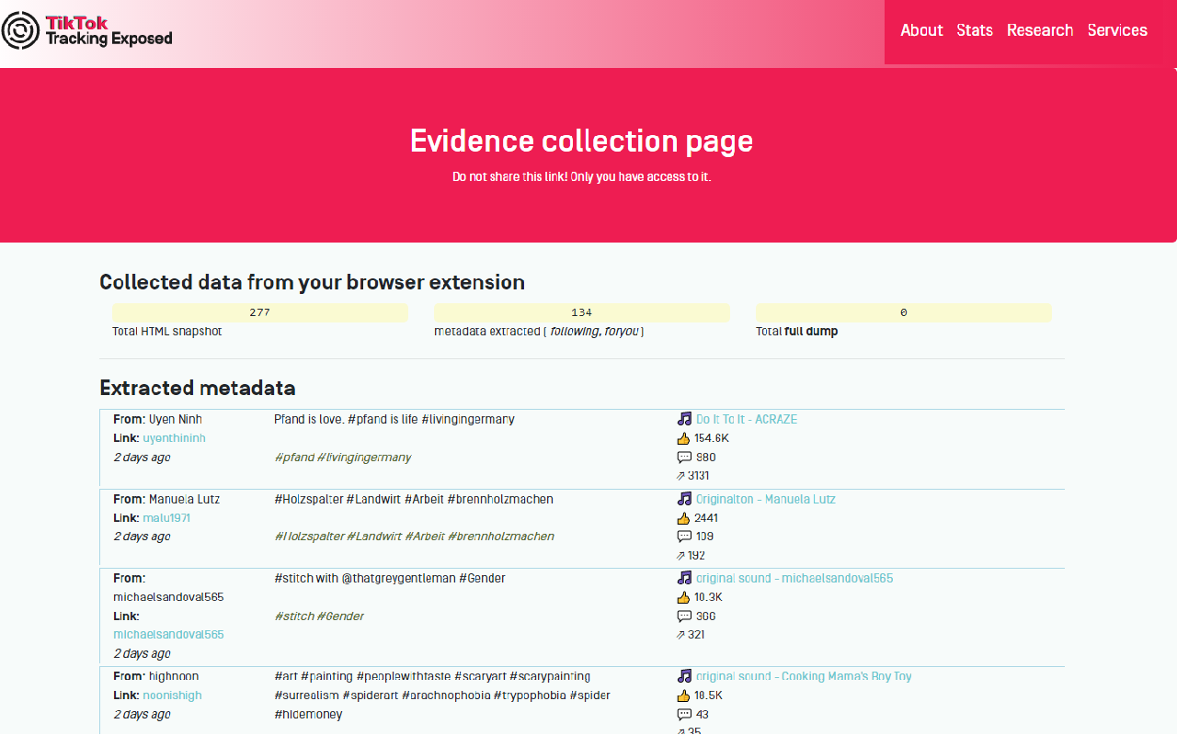Click the 0 total full dump counter
The height and width of the screenshot is (735, 1177).
click(x=904, y=313)
